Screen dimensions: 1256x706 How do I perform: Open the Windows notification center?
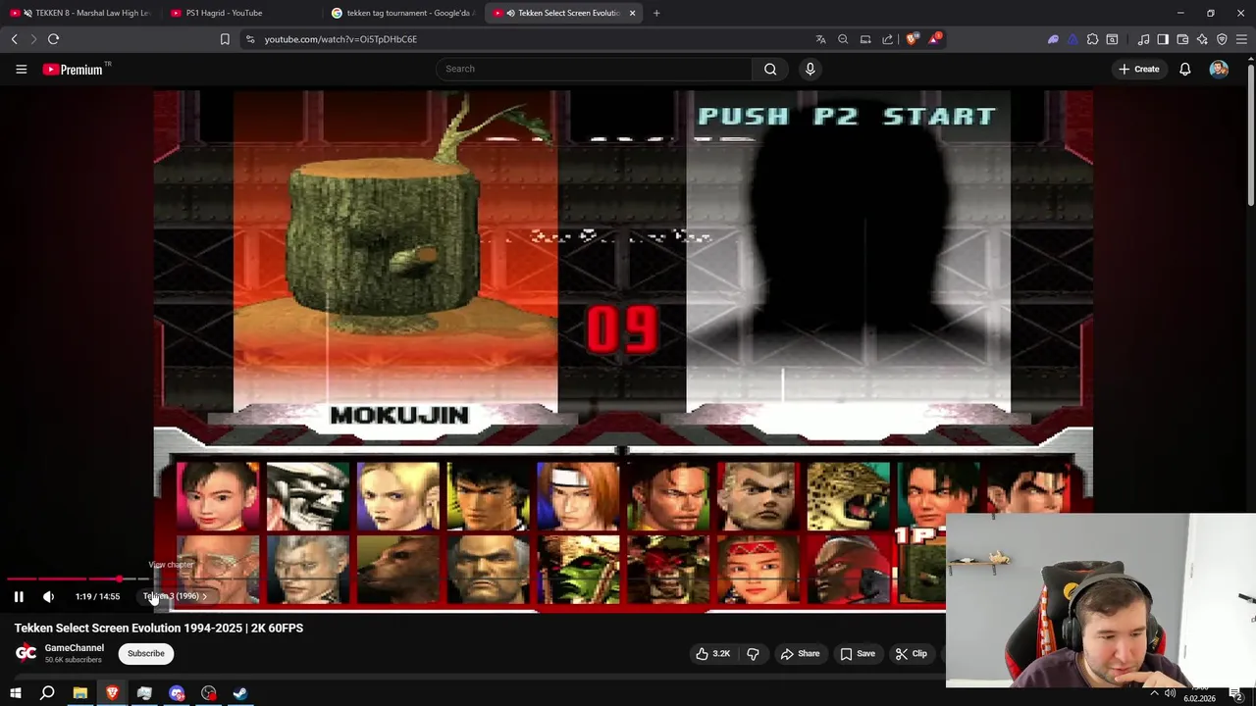coord(1236,694)
